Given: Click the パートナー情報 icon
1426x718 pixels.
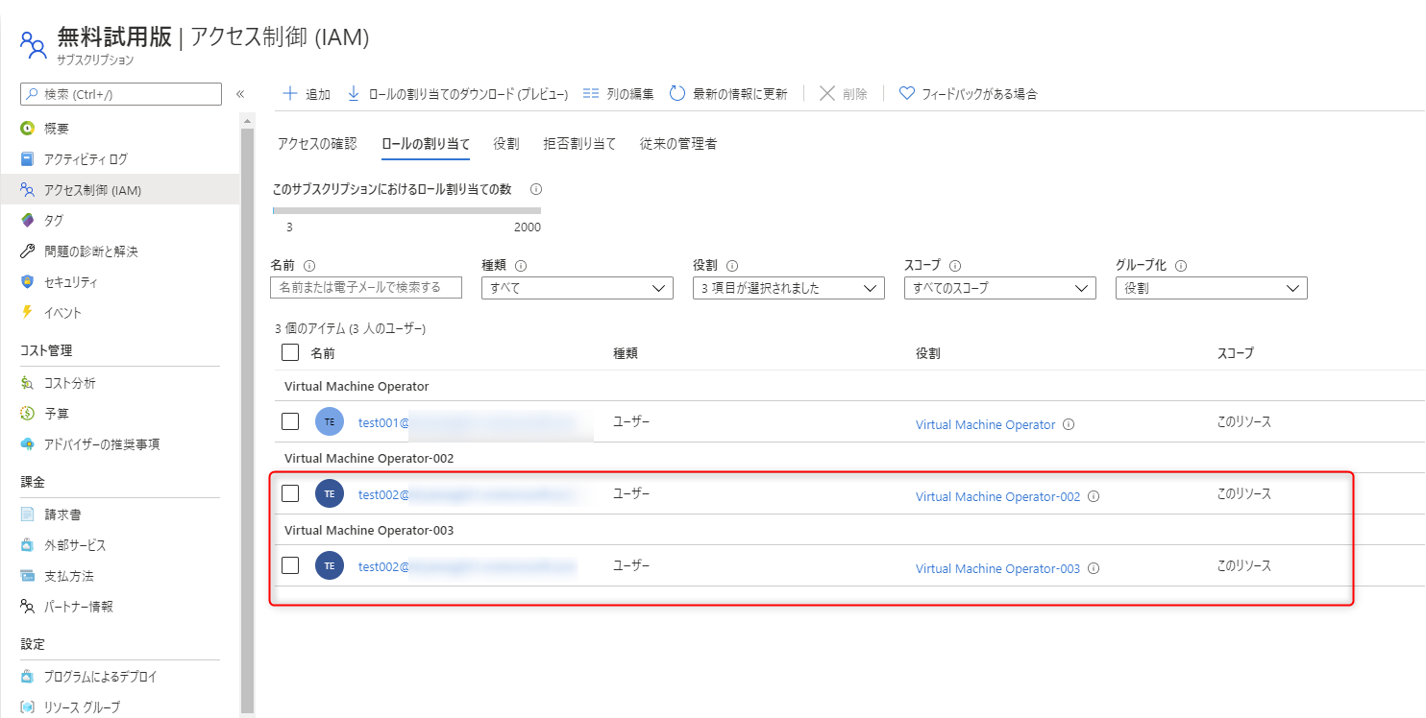Looking at the screenshot, I should (28, 607).
